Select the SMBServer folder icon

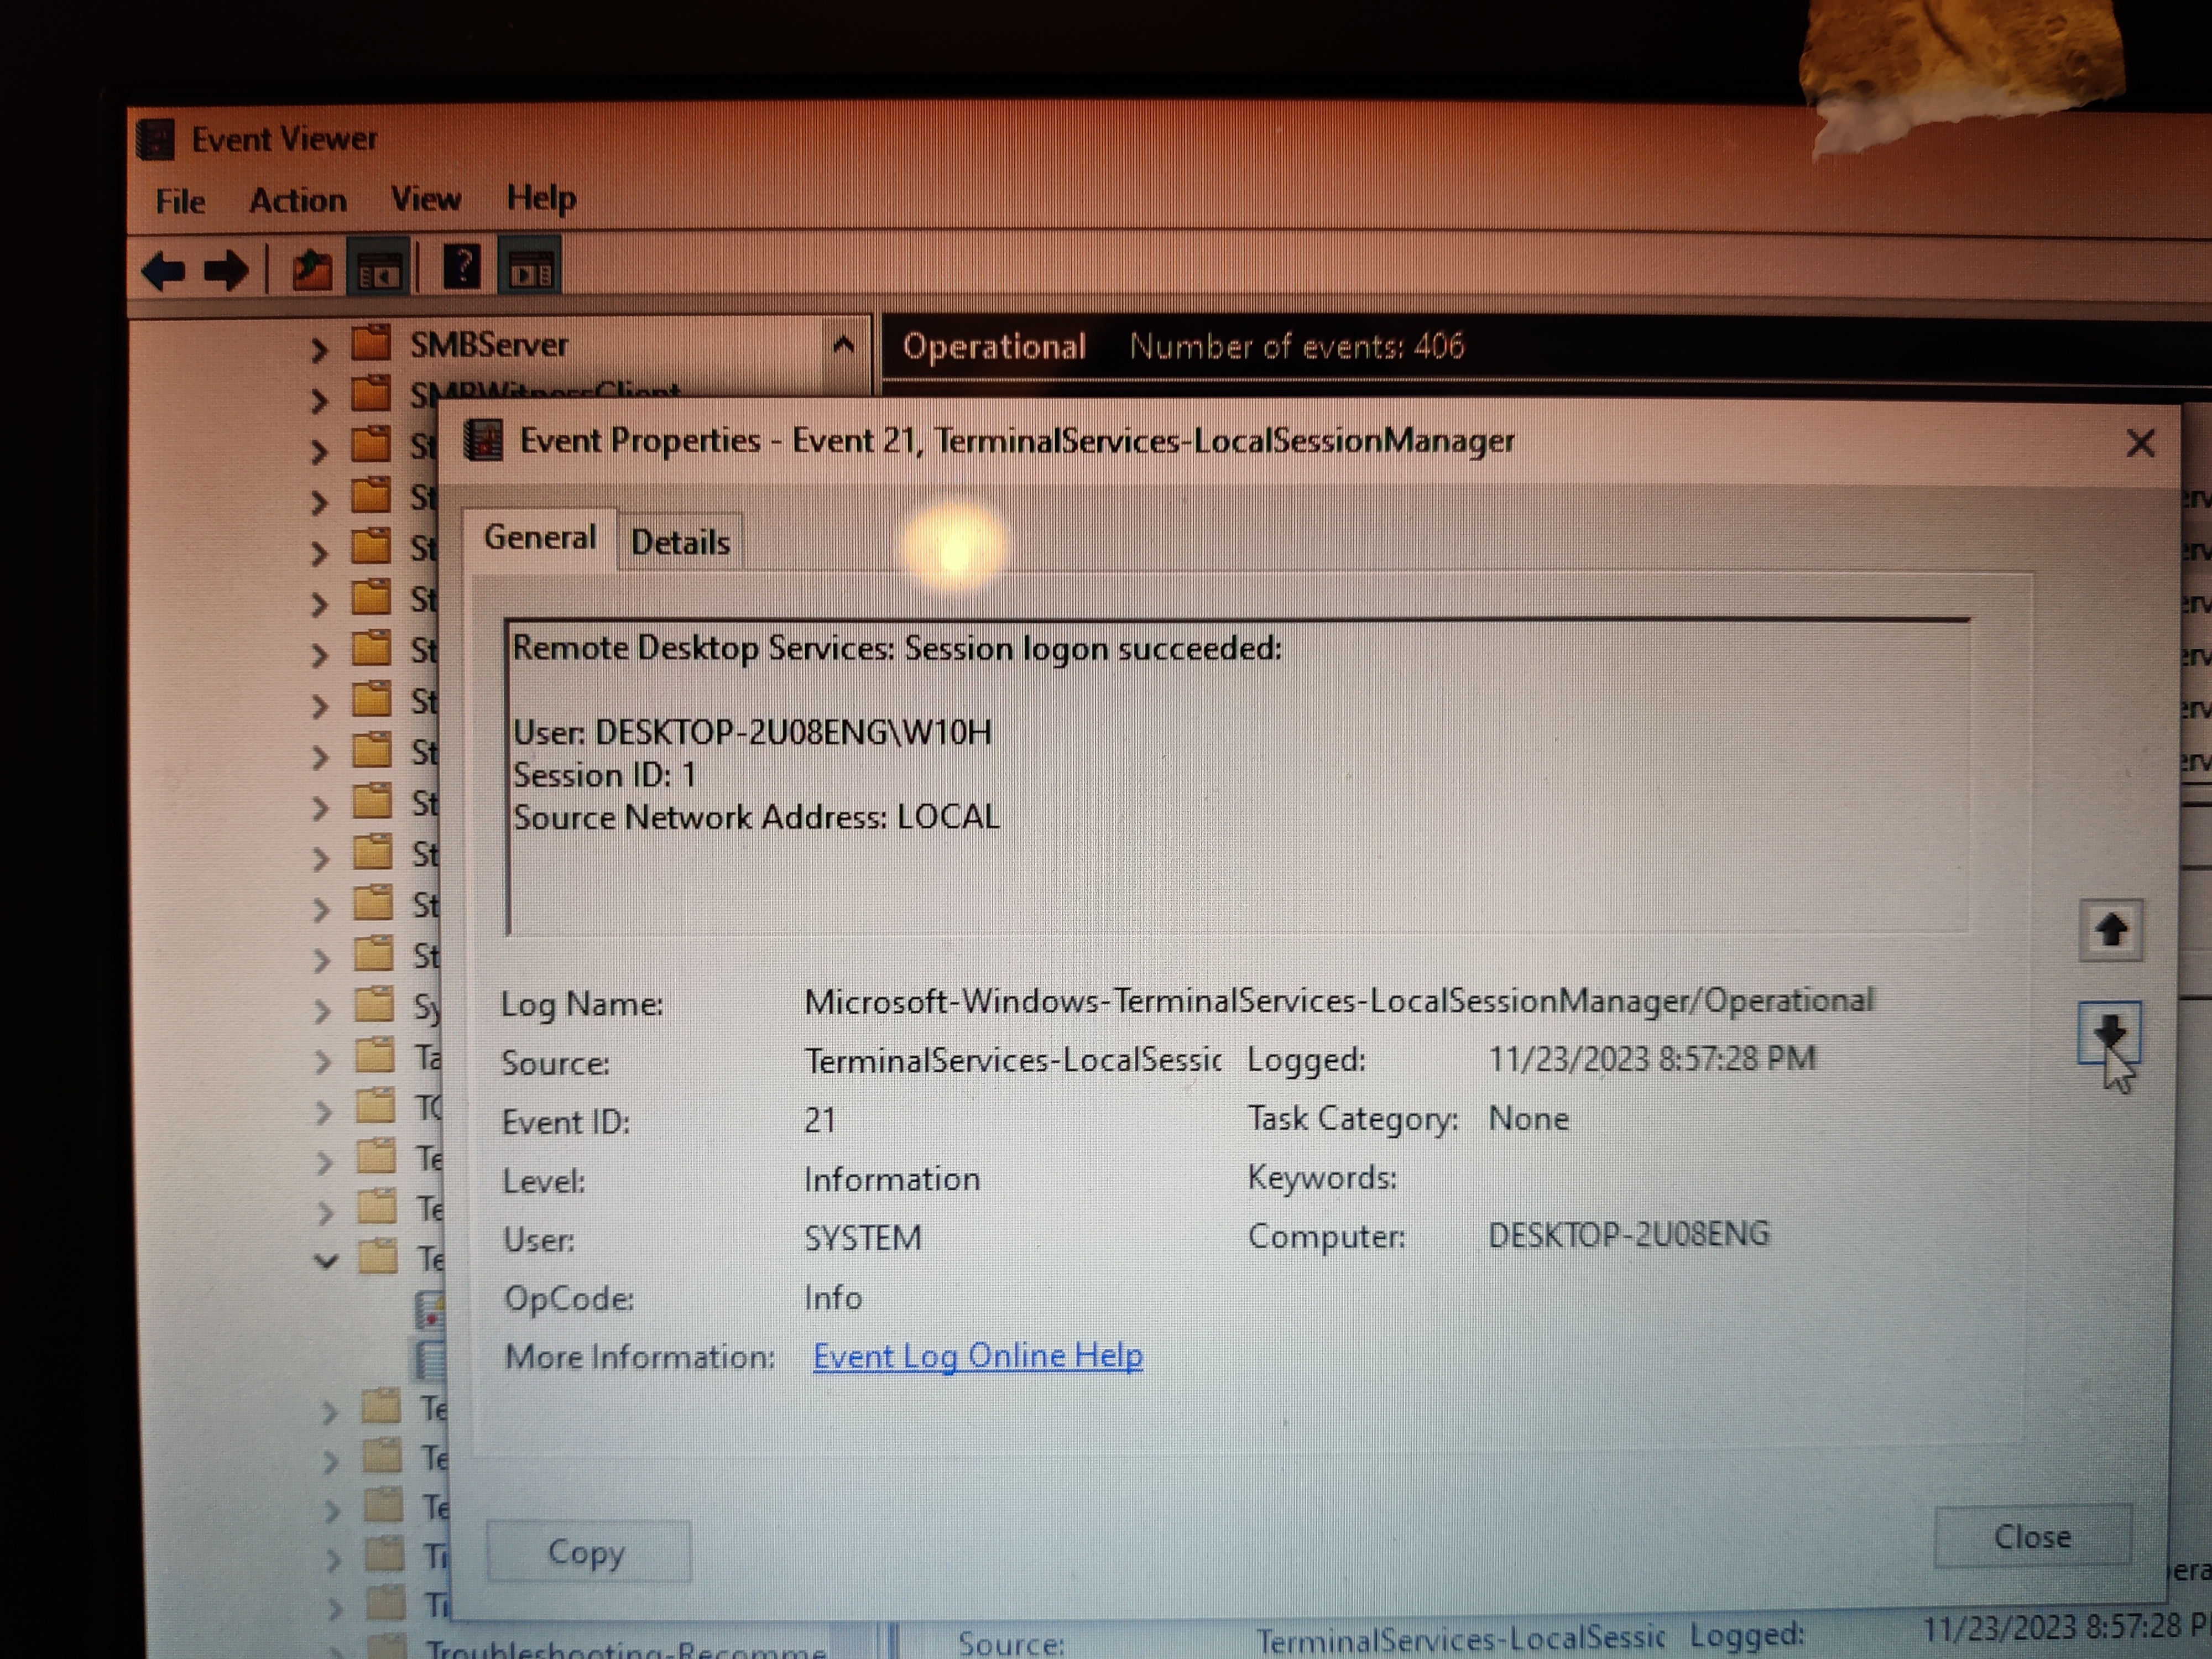pyautogui.click(x=371, y=343)
